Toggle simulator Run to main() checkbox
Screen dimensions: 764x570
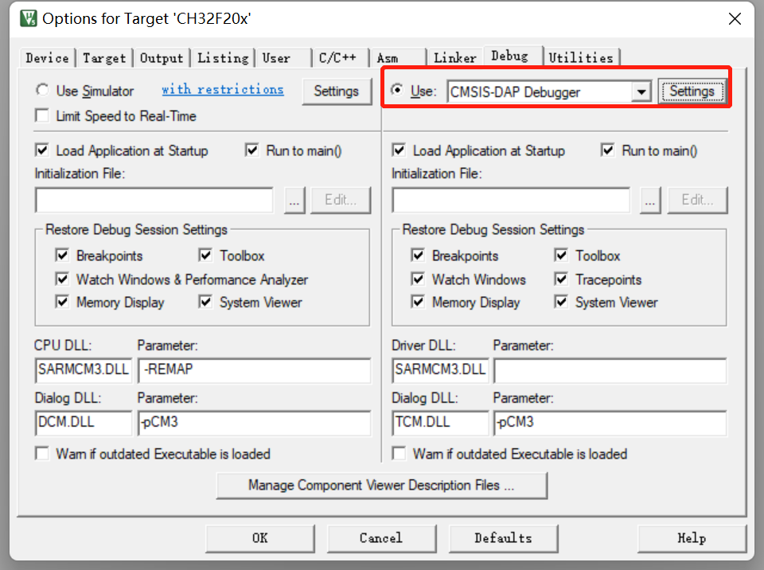pos(252,150)
